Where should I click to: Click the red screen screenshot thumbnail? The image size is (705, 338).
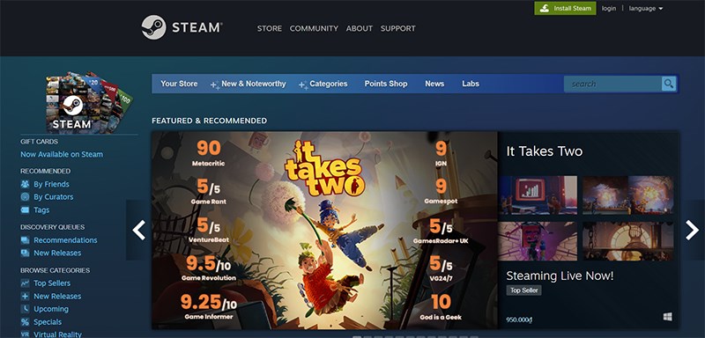(538, 195)
